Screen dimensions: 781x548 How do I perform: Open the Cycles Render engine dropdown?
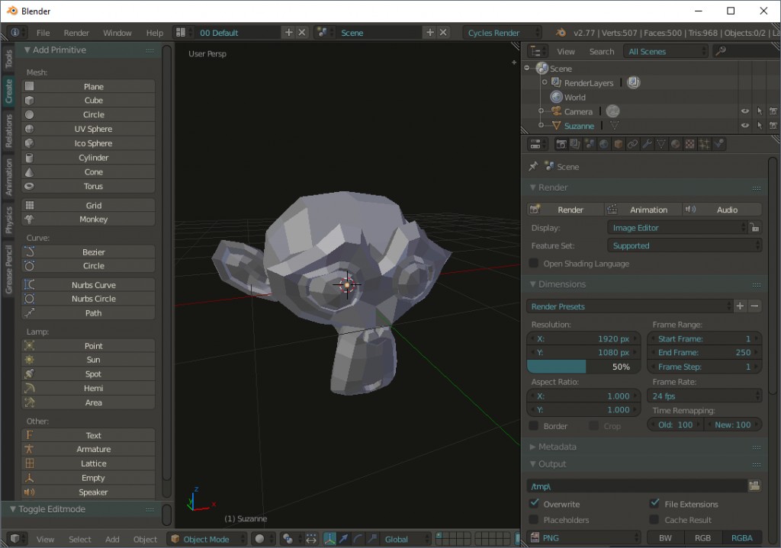(x=501, y=33)
